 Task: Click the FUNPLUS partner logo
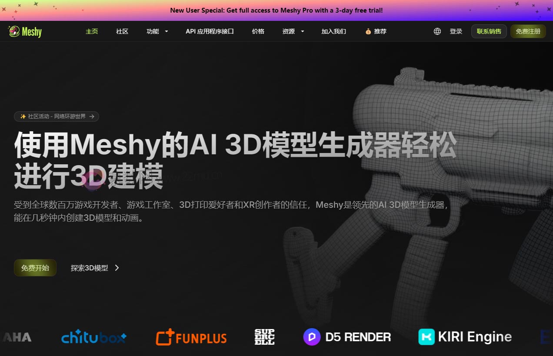pyautogui.click(x=191, y=337)
